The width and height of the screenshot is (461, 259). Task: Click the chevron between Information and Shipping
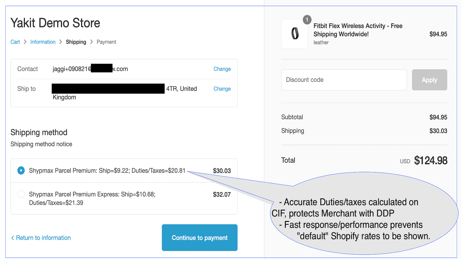(x=61, y=42)
